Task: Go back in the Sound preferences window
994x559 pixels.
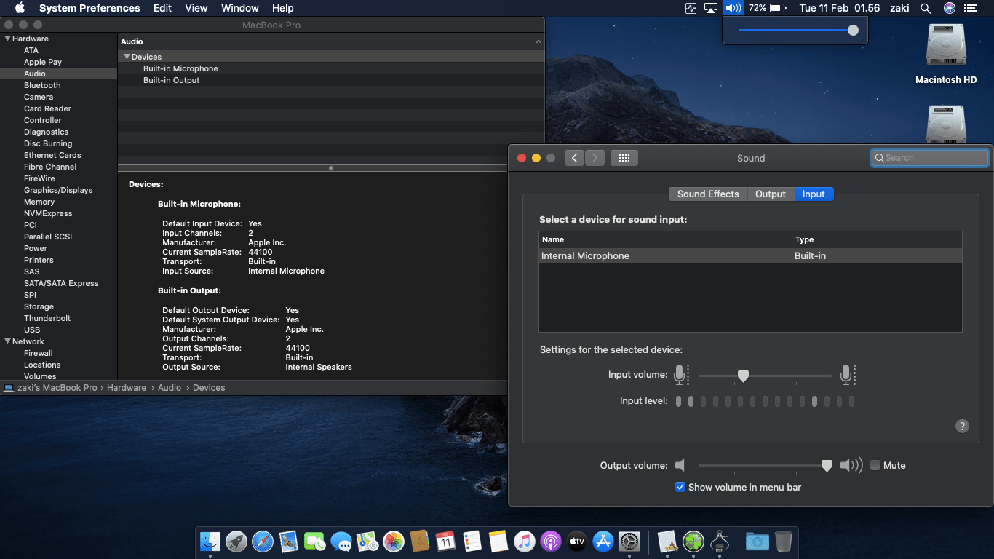Action: 574,158
